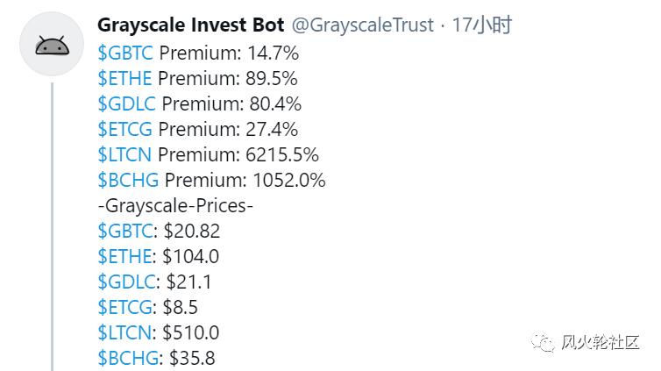Viewport: 661px width, 371px height.
Task: Open the $ETCG cashtag beside Premium 27.4%
Action: click(125, 129)
